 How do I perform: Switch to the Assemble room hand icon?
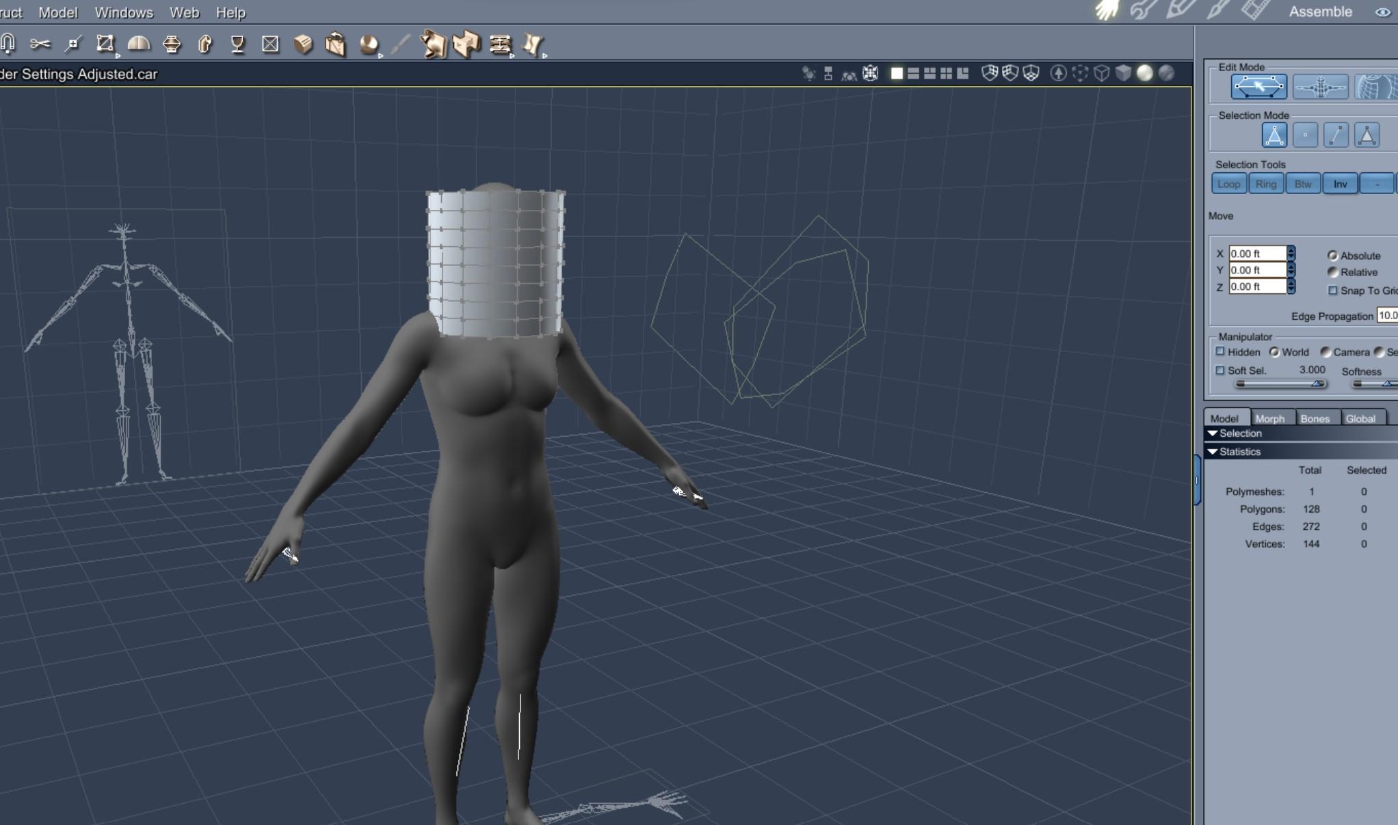(x=1106, y=10)
